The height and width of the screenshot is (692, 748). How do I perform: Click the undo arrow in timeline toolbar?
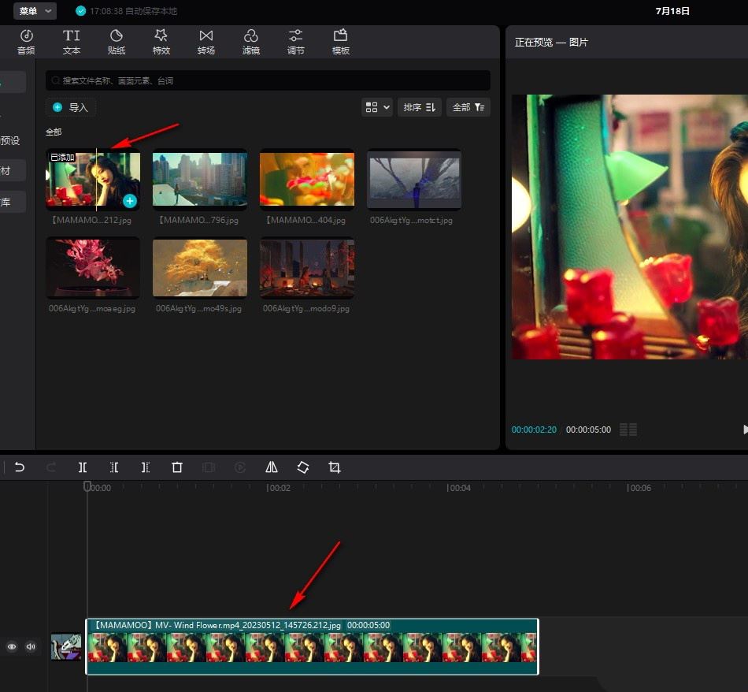click(x=20, y=467)
